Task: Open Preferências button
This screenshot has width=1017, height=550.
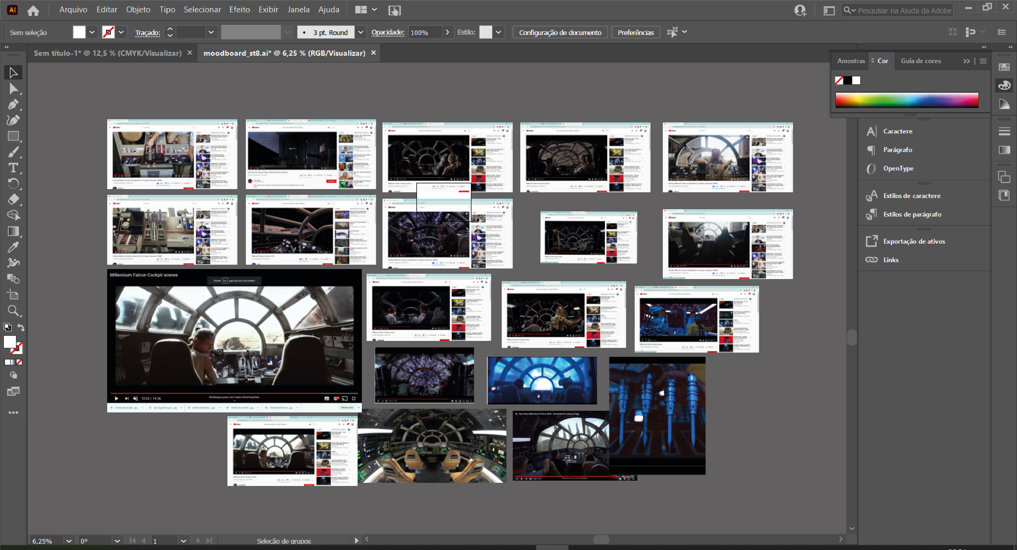Action: pyautogui.click(x=635, y=32)
